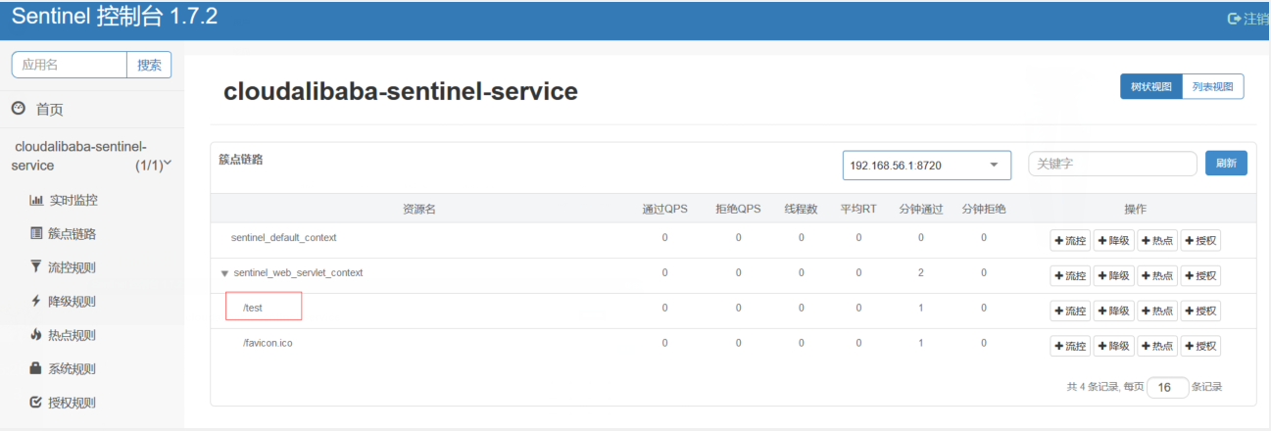Add 降级 rule for /test
Viewport: 1271px width, 431px height.
tap(1113, 311)
